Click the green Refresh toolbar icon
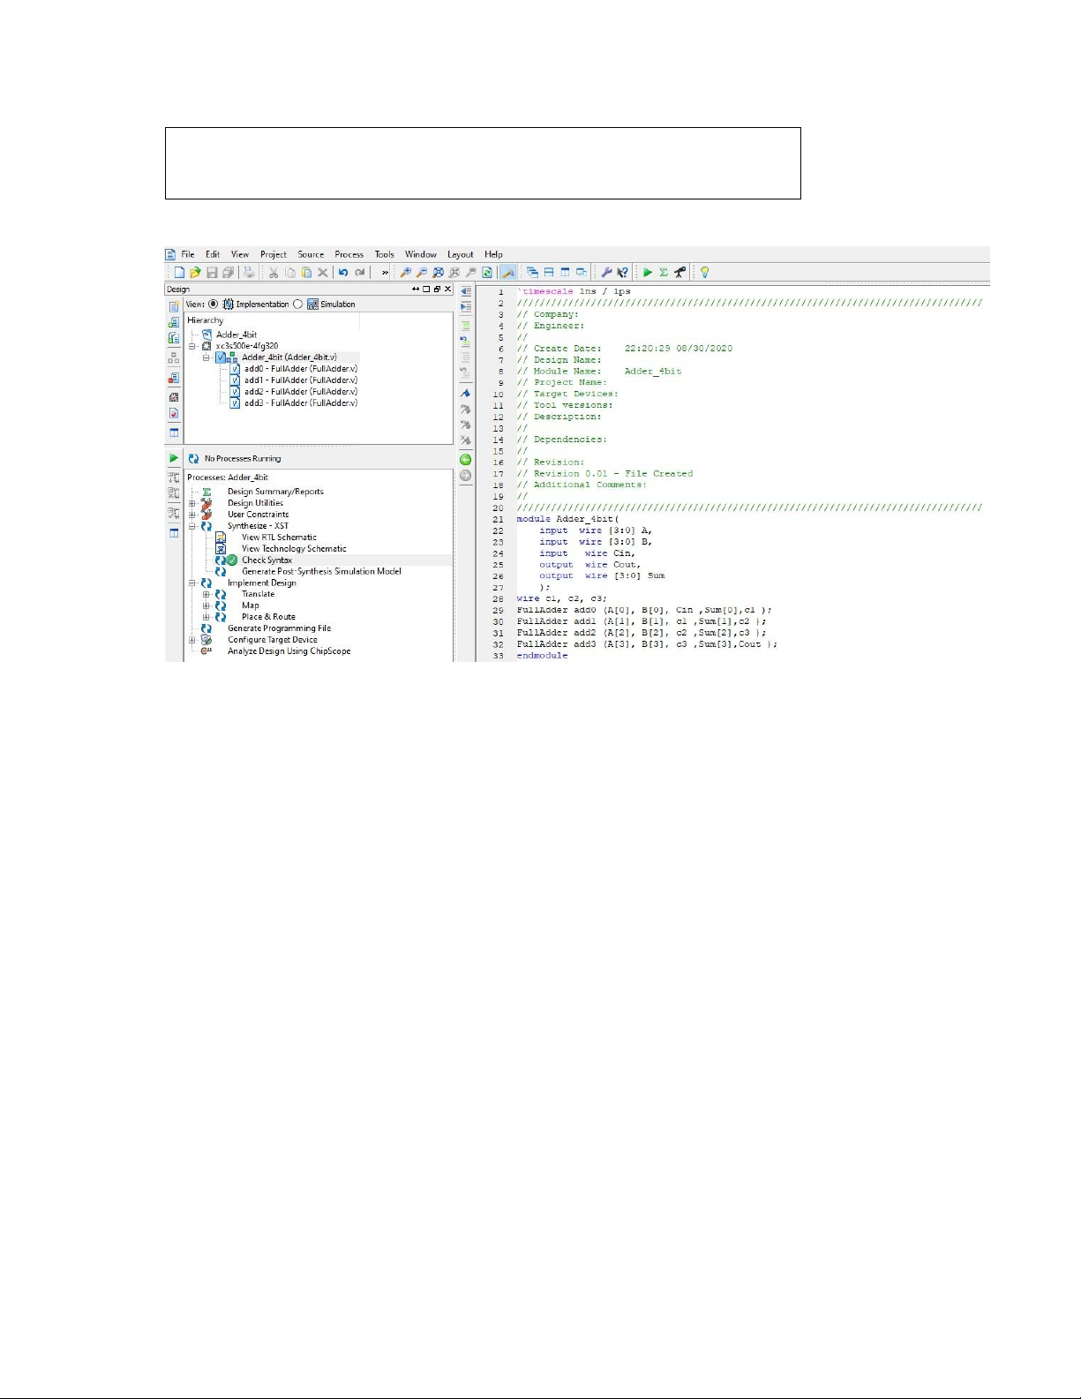The height and width of the screenshot is (1399, 1081). click(487, 273)
